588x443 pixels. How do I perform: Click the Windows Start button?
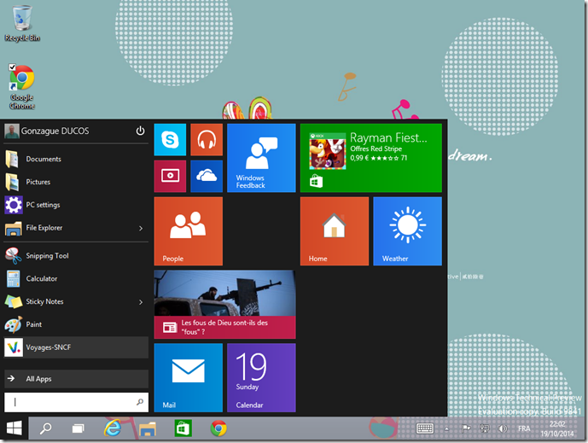(x=15, y=428)
